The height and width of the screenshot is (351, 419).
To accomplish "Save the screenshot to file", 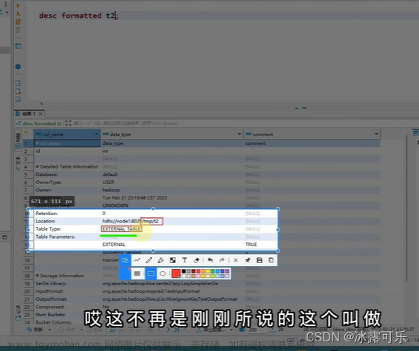I will click(x=259, y=260).
